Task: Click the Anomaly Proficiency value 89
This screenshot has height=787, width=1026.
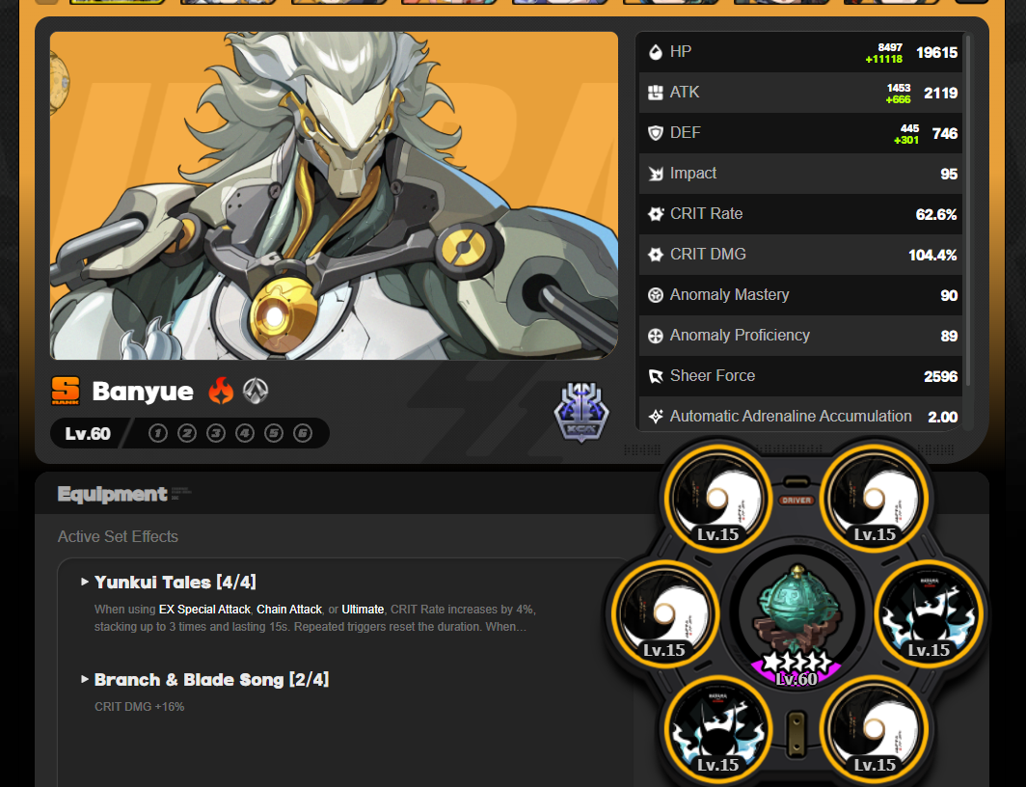Action: tap(949, 337)
